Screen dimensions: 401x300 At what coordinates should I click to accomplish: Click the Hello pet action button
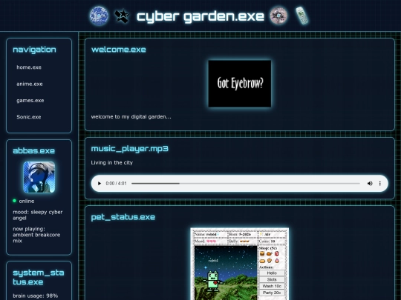pos(272,273)
